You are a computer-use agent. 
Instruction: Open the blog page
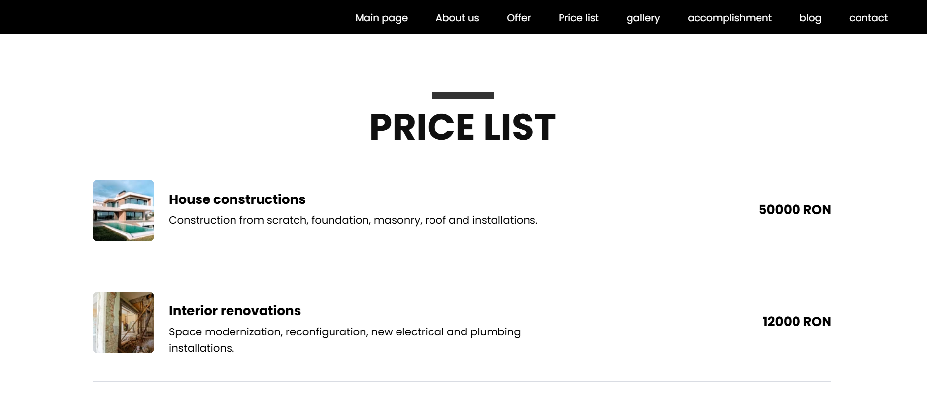tap(810, 18)
